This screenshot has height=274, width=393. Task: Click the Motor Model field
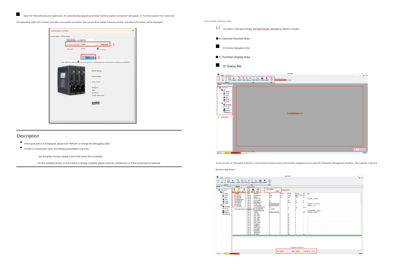click(x=120, y=82)
